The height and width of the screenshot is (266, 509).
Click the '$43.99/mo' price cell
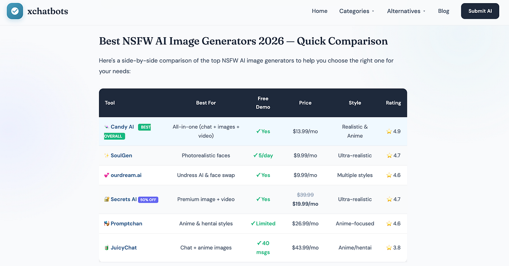tap(305, 247)
